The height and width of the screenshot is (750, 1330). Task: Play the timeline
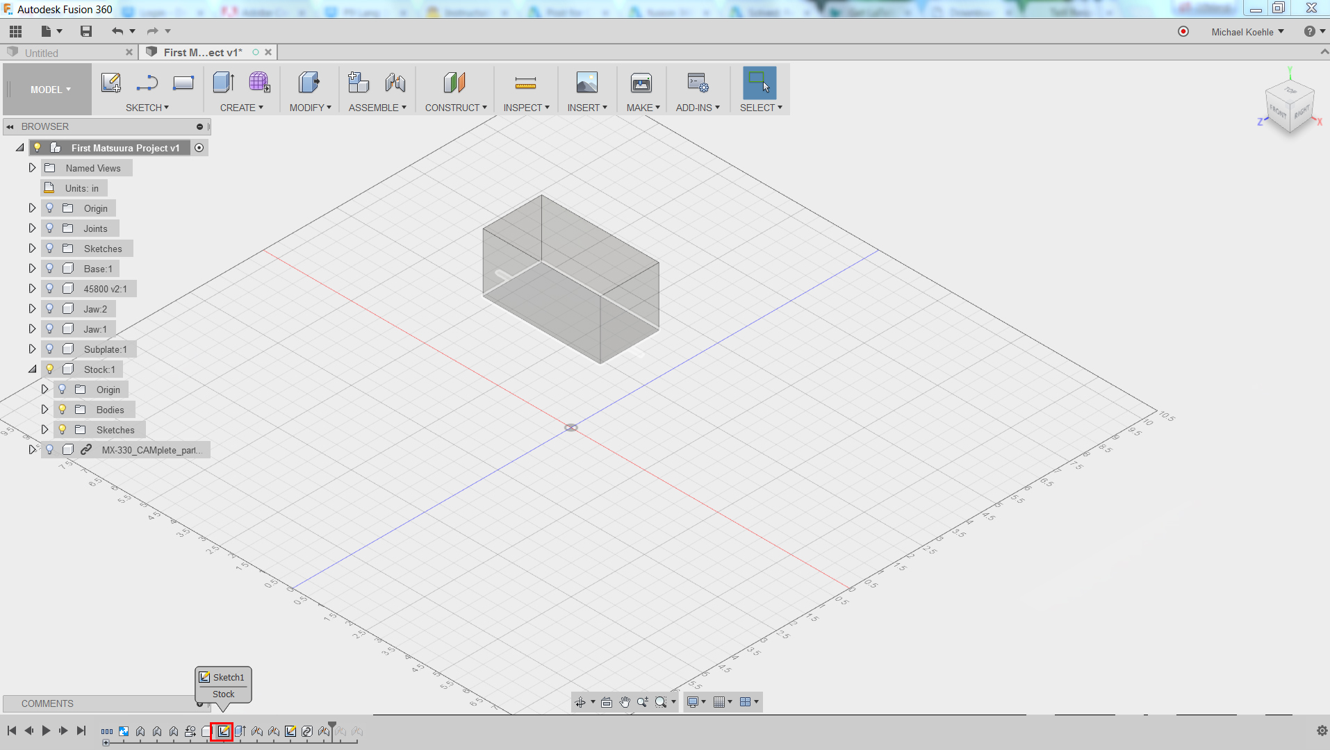click(46, 731)
